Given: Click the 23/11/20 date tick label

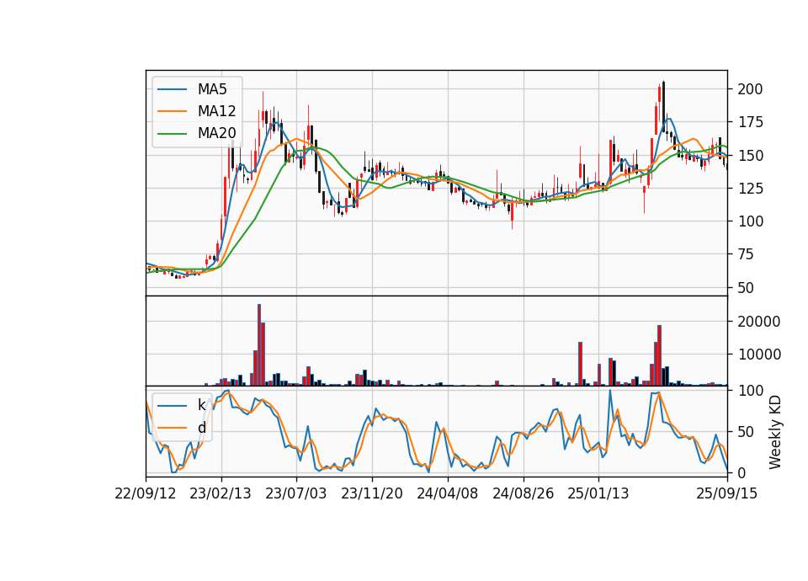Looking at the screenshot, I should (x=371, y=493).
